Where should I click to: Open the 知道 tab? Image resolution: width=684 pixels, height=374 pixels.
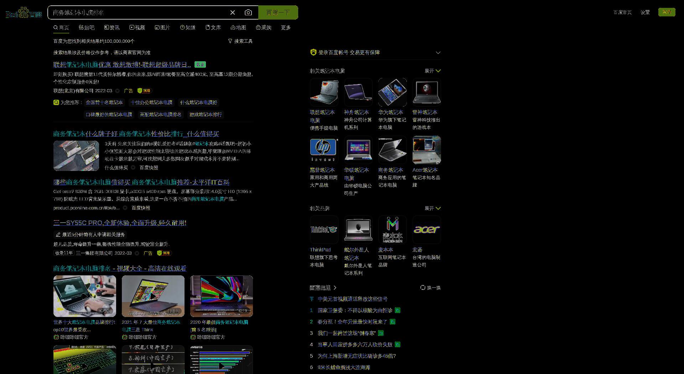[188, 27]
